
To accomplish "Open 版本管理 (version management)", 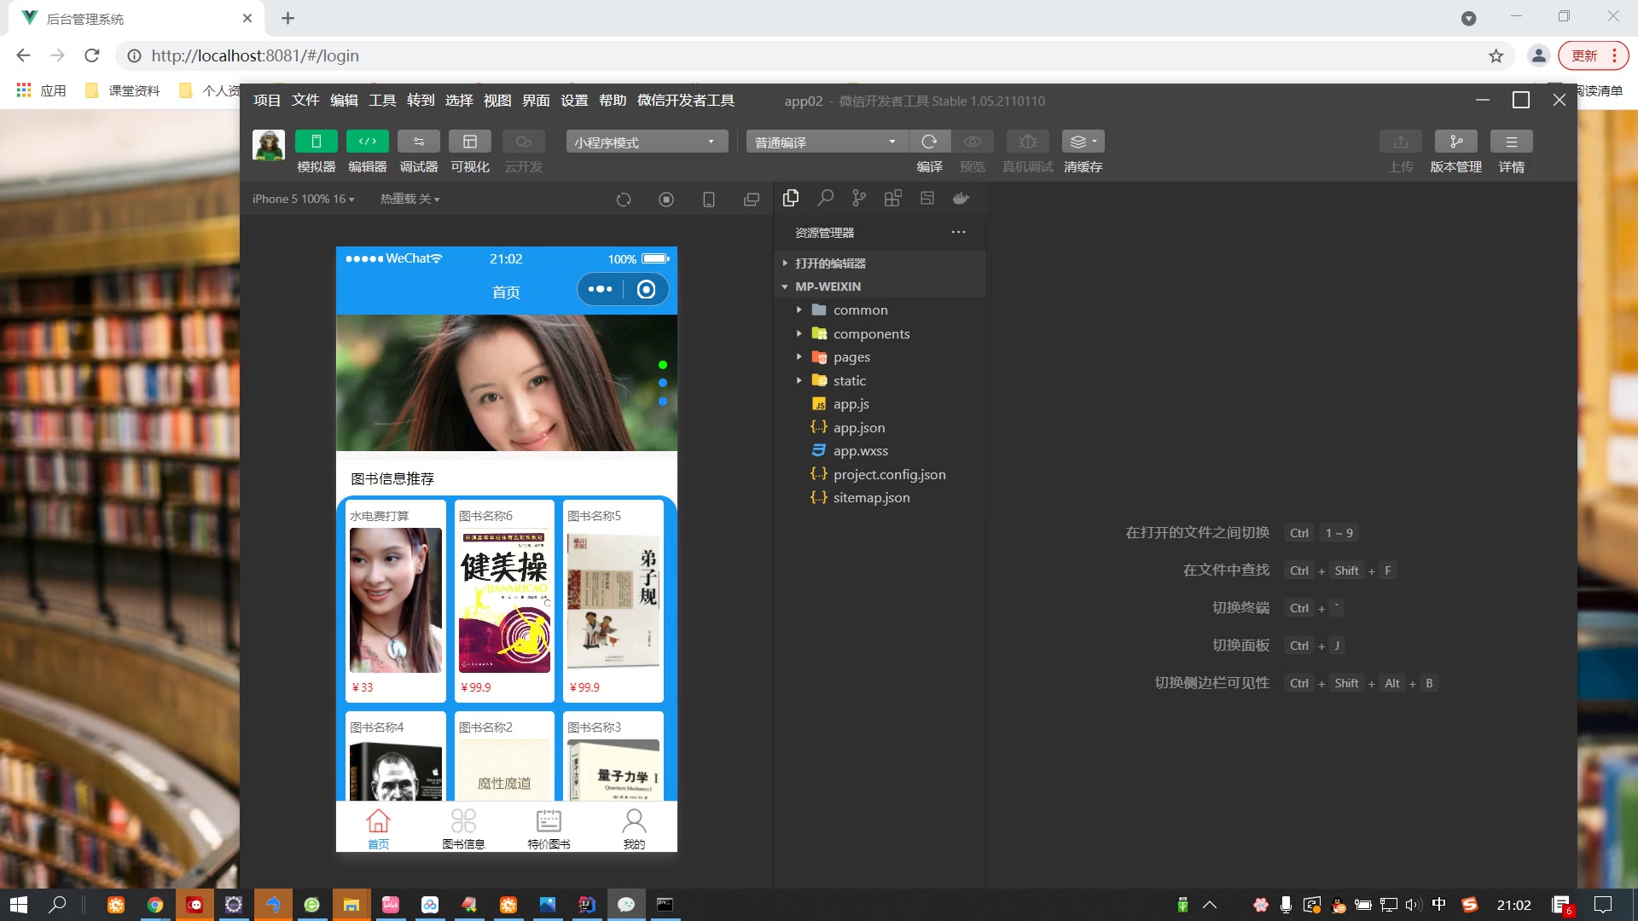I will click(1456, 142).
